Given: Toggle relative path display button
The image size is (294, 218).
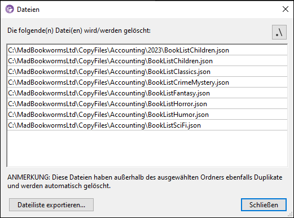Looking at the screenshot, I should (279, 32).
